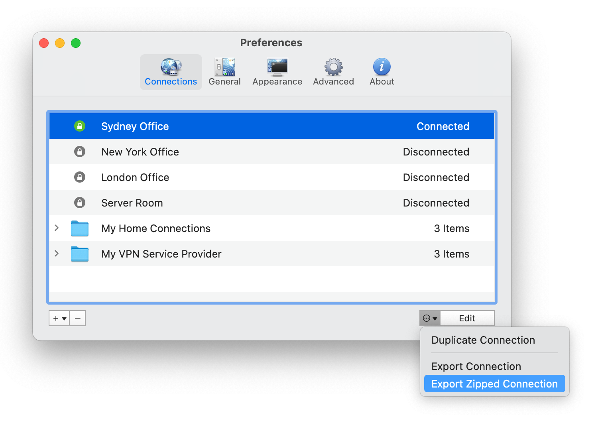Open the Advanced settings gear pane
Image resolution: width=594 pixels, height=421 pixels.
pyautogui.click(x=333, y=72)
